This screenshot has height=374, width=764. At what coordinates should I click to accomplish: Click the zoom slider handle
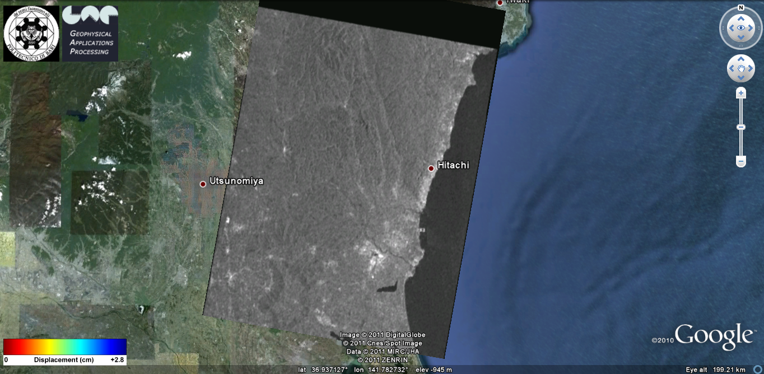coord(741,127)
